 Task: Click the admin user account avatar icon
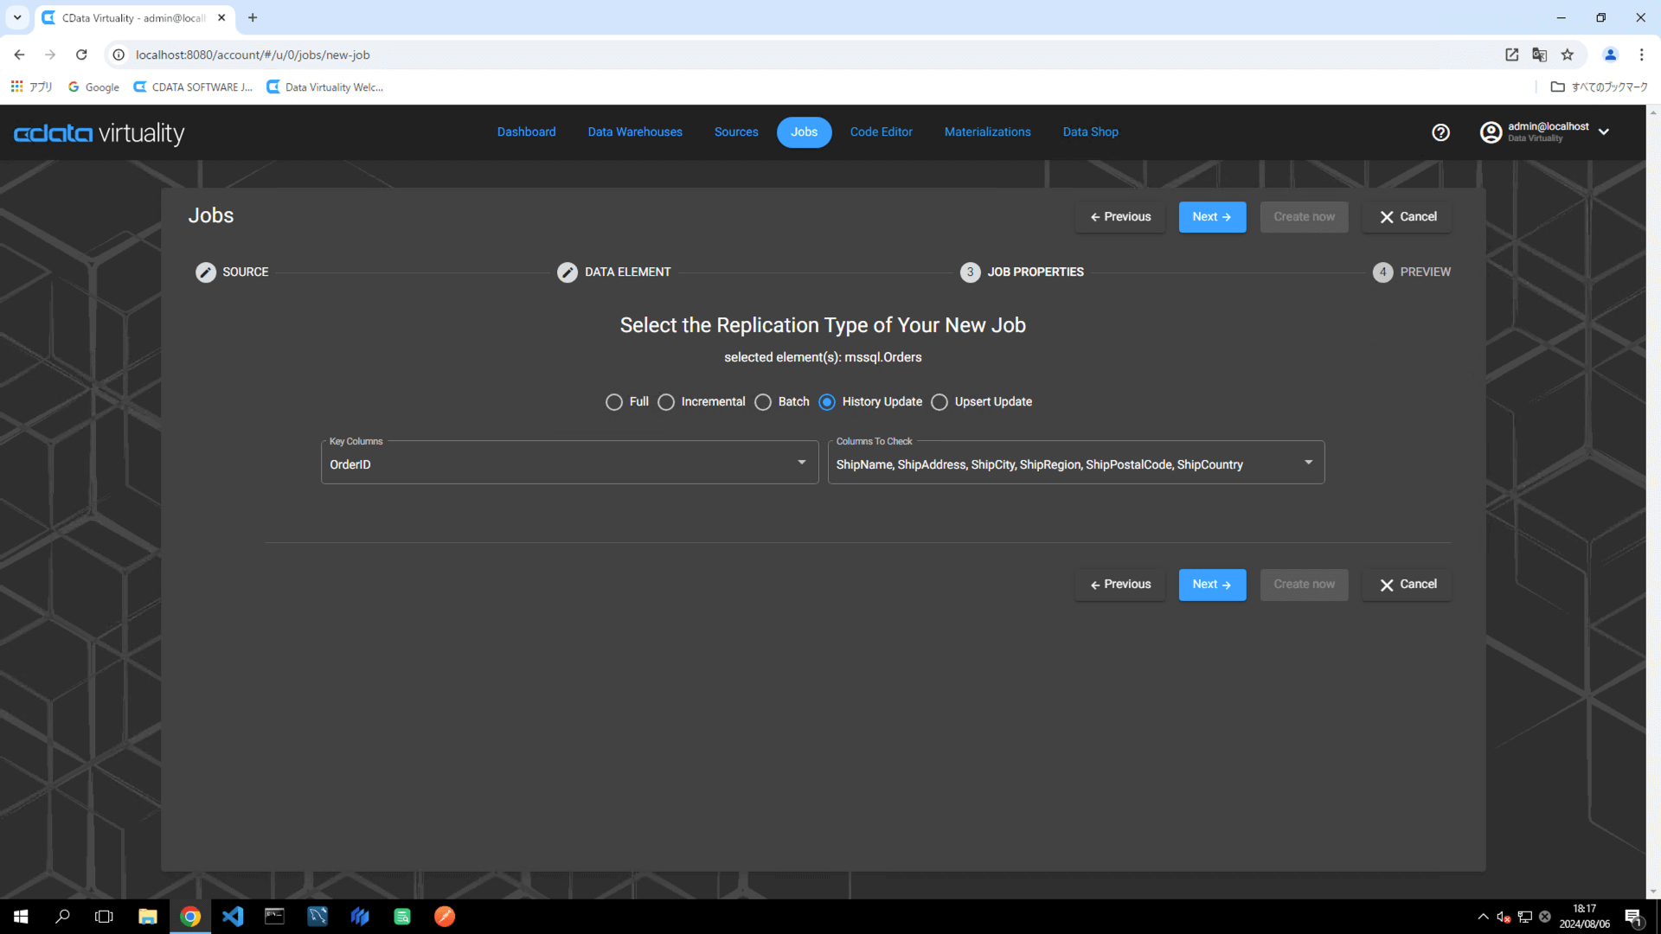tap(1491, 132)
